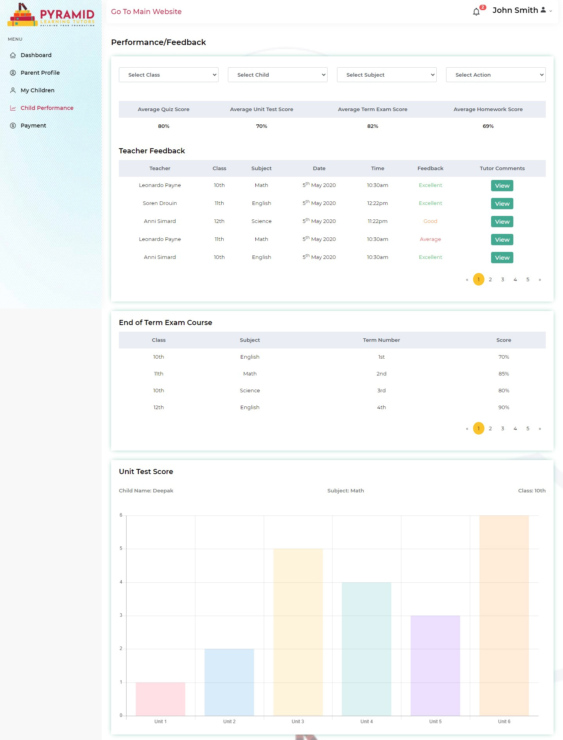Click the Tutor Comments column header
563x740 pixels.
click(x=502, y=169)
